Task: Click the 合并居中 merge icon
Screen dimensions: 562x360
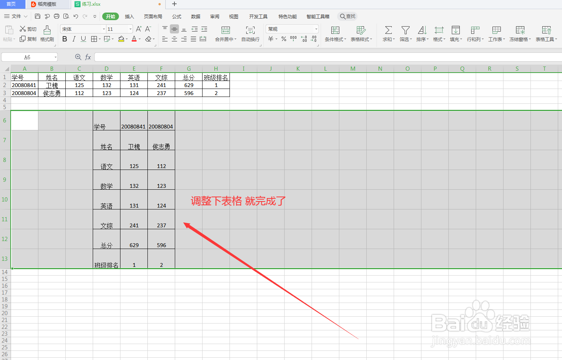Action: tap(226, 30)
